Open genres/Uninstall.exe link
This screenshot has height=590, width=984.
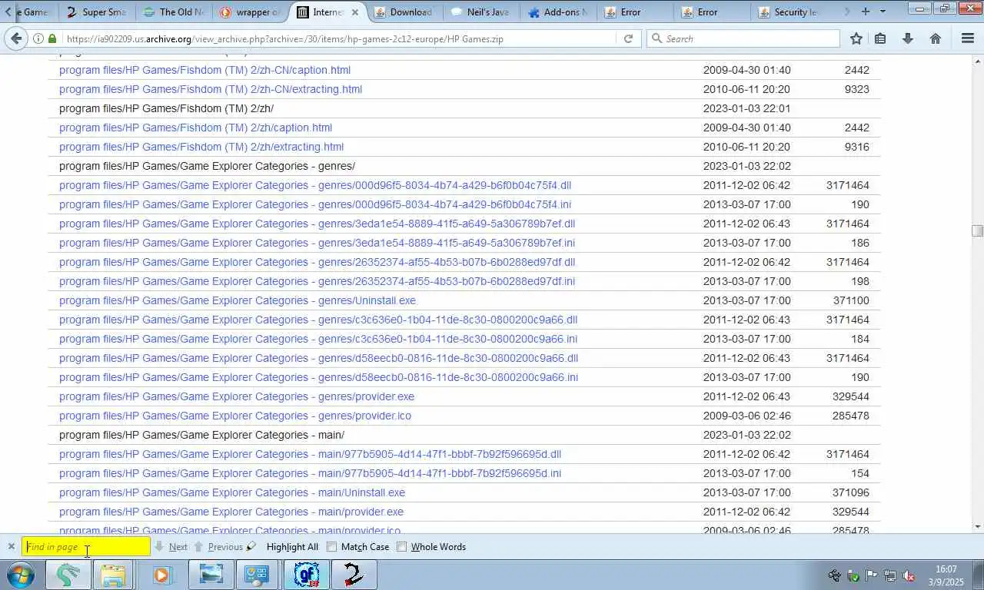238,300
